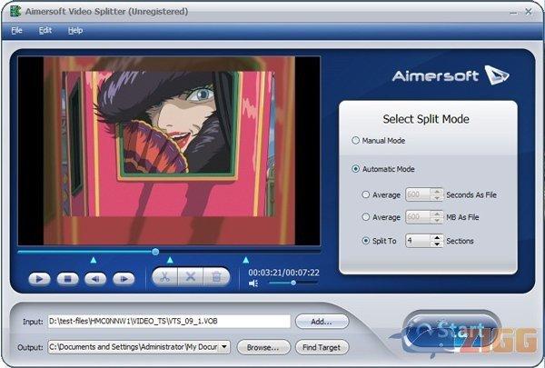This screenshot has height=368, width=545.
Task: Click the third split marker on timeline
Action: (246, 260)
